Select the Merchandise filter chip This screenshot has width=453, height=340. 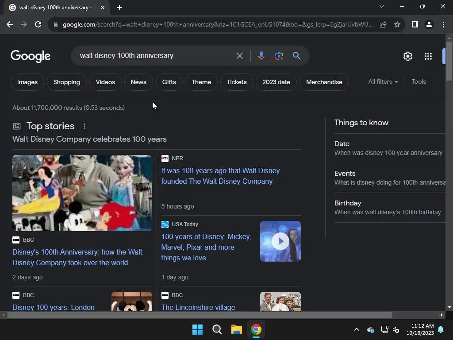coord(324,82)
